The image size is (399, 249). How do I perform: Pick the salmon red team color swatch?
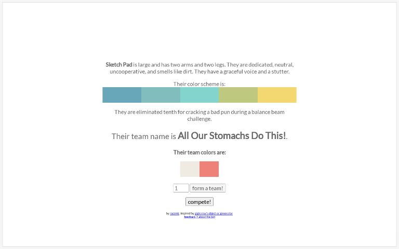[209, 169]
